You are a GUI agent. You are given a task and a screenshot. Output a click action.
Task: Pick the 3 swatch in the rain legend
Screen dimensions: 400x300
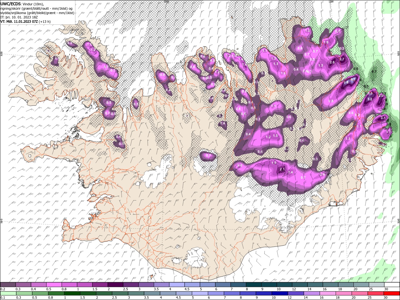136,293
